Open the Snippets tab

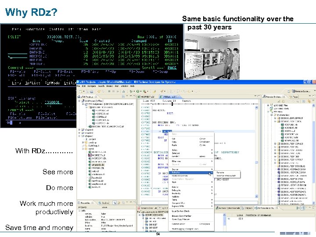coord(247,208)
